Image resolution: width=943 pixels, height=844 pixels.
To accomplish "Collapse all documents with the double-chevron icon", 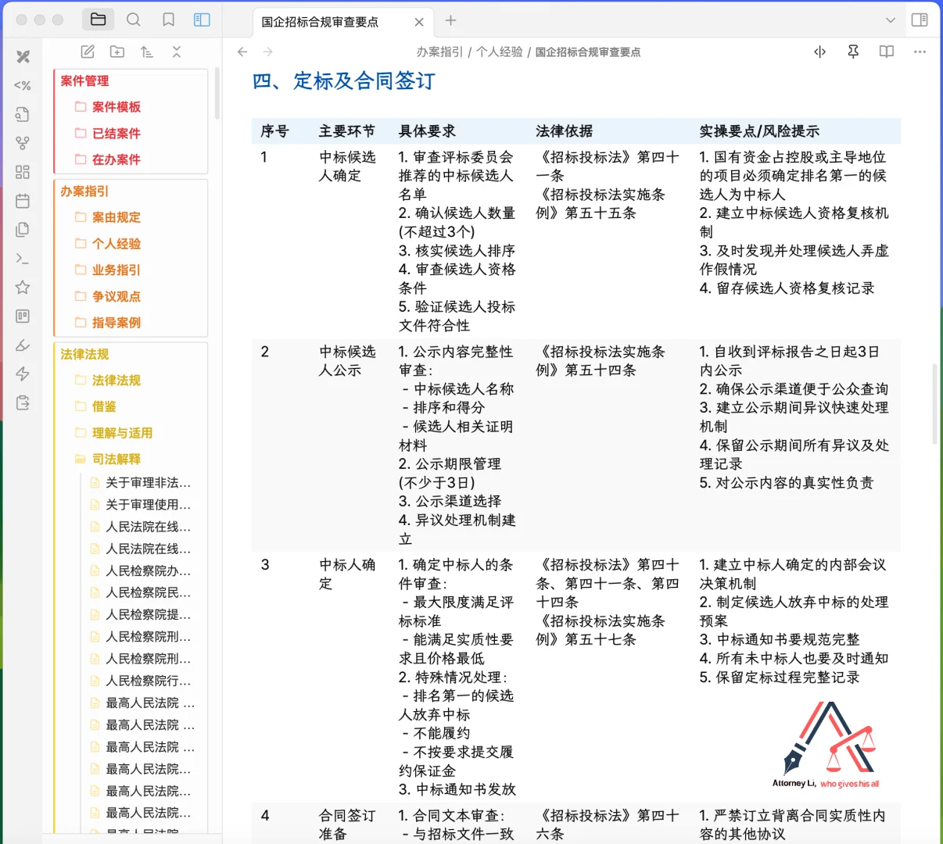I will [x=177, y=52].
